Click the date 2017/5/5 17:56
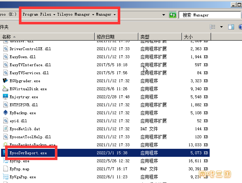Image resolution: width=242 pixels, height=183 pixels. 112,73
